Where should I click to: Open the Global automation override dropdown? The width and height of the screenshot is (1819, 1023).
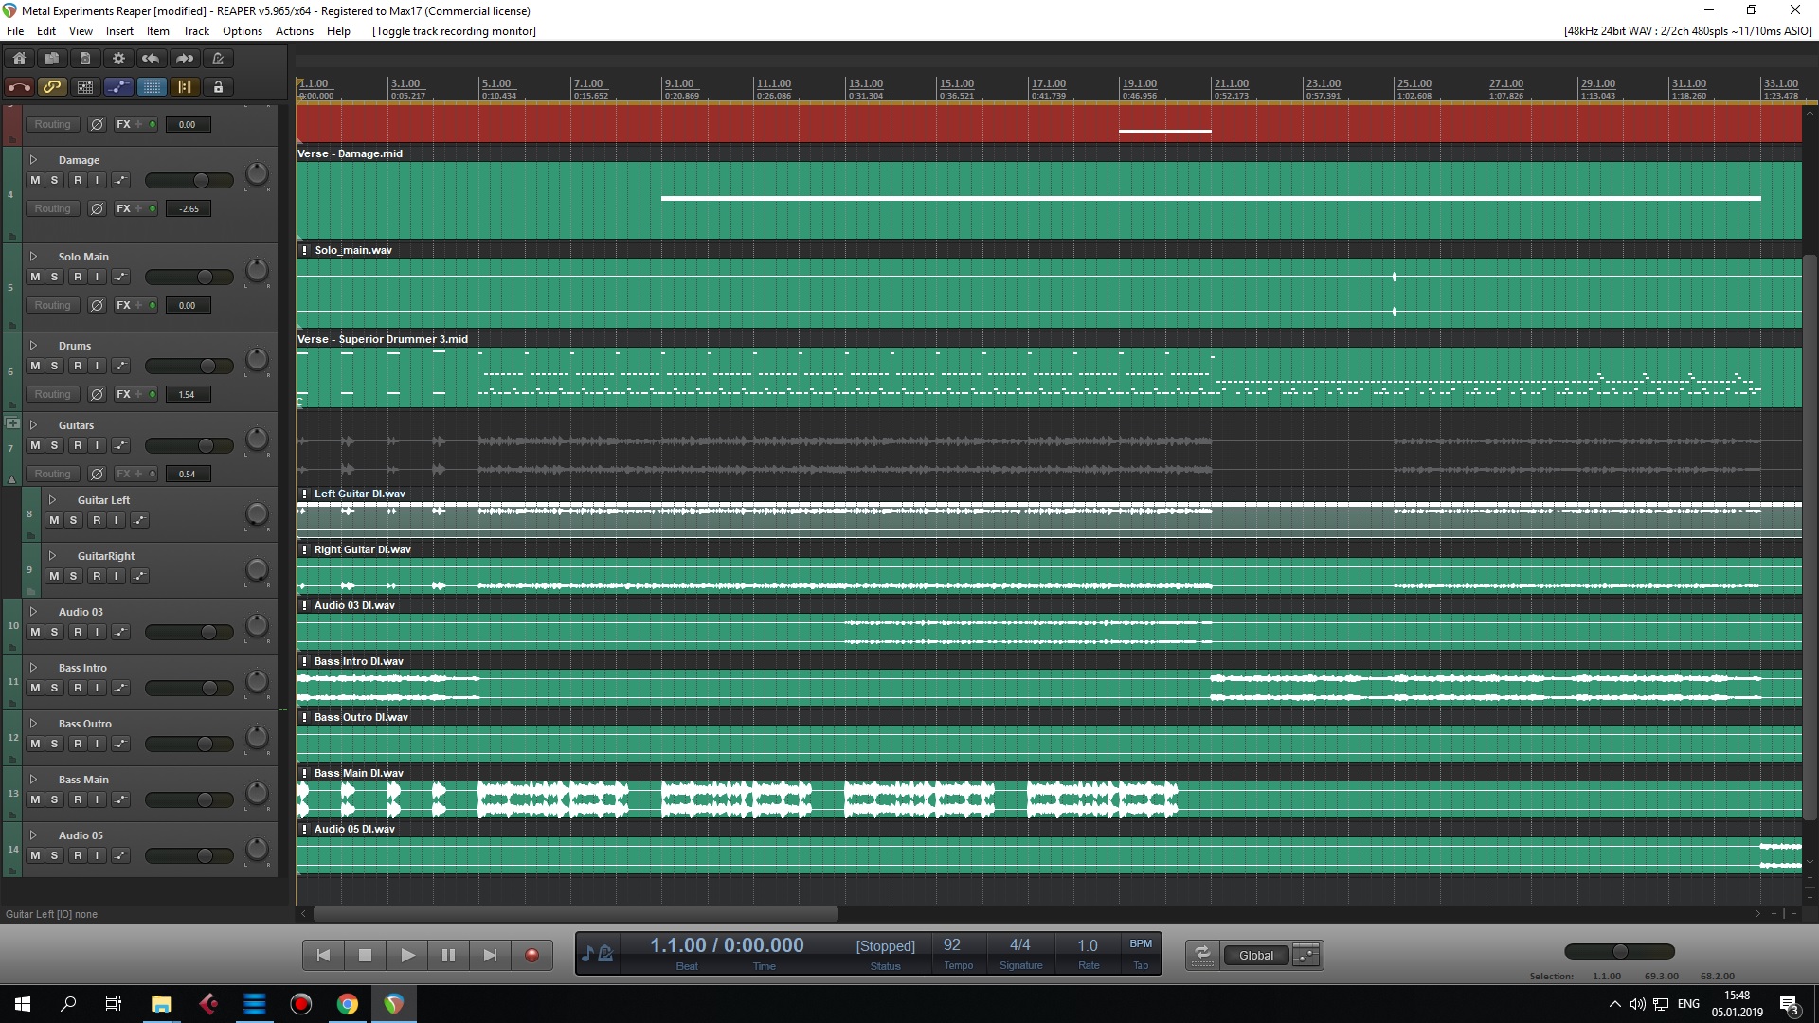coord(1256,955)
